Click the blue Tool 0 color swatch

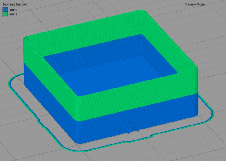[5, 10]
